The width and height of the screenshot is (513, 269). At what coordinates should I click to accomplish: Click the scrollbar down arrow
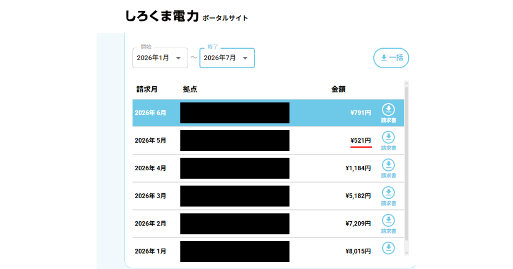407,253
